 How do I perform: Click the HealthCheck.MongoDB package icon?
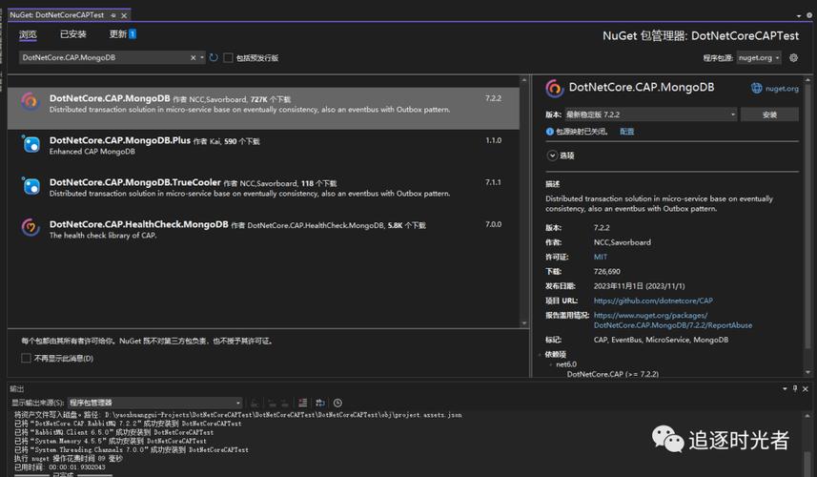coord(31,227)
